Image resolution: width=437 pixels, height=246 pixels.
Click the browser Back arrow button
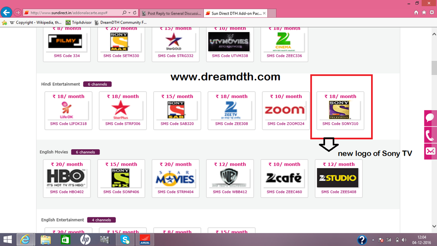tap(6, 13)
